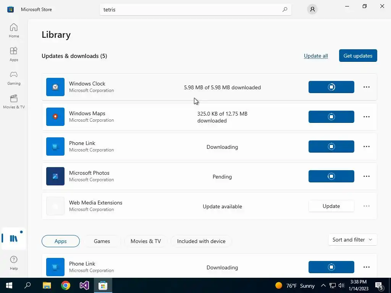Click Microsoft Store taskbar icon
The image size is (391, 293).
pos(103,285)
